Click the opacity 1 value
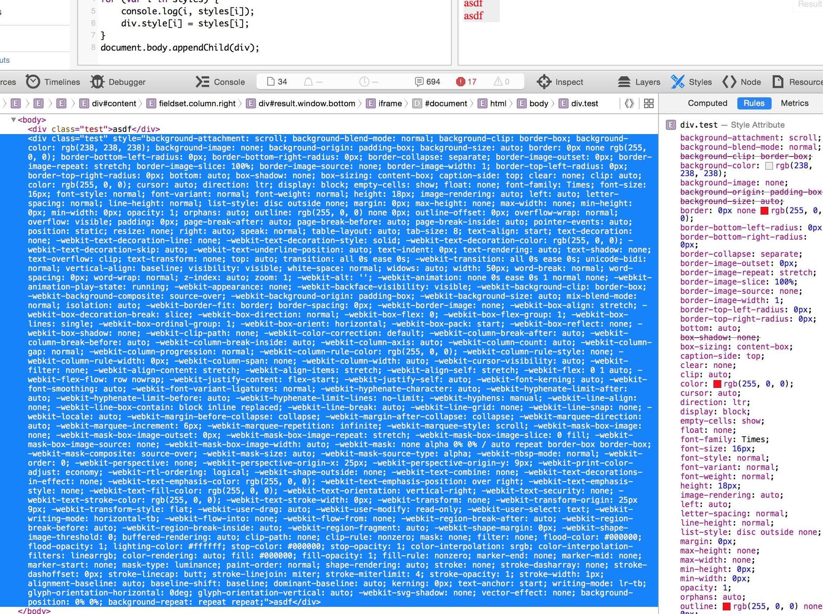This screenshot has width=823, height=614. pyautogui.click(x=725, y=588)
